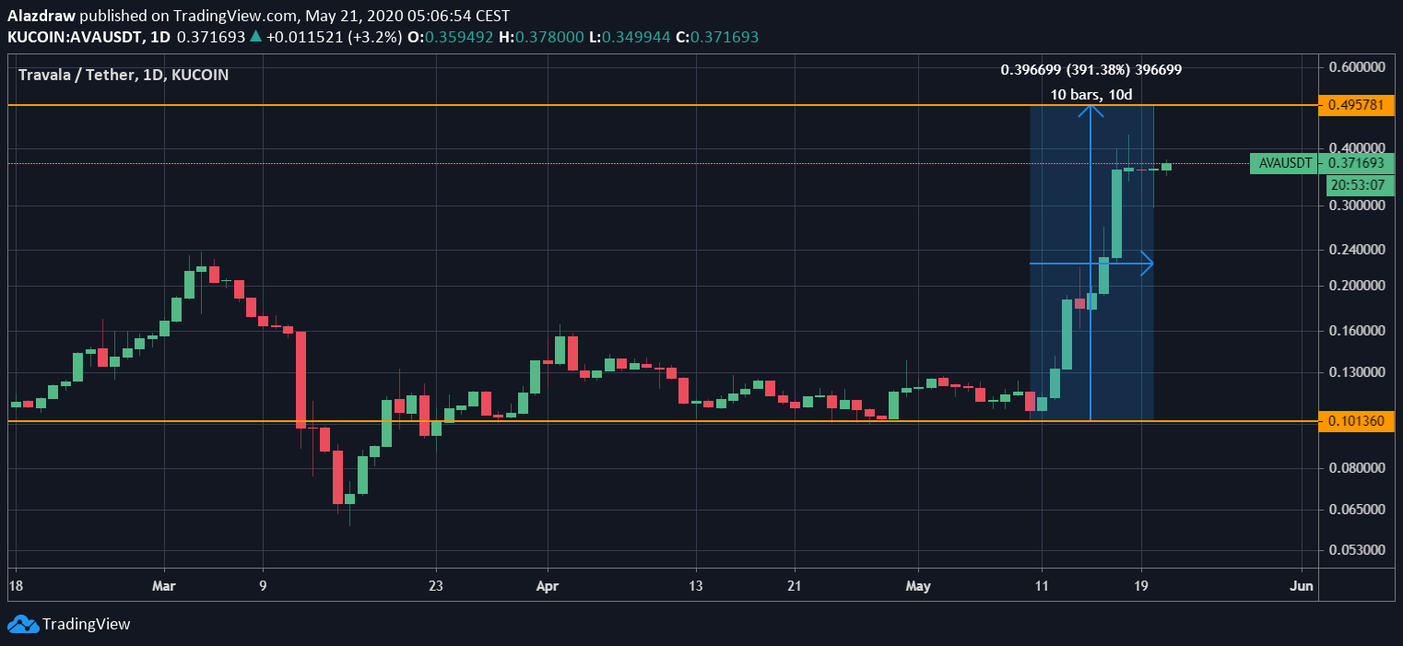Click the KUCOIN:AVAUSDT symbol in header
1403x646 pixels.
pos(76,37)
